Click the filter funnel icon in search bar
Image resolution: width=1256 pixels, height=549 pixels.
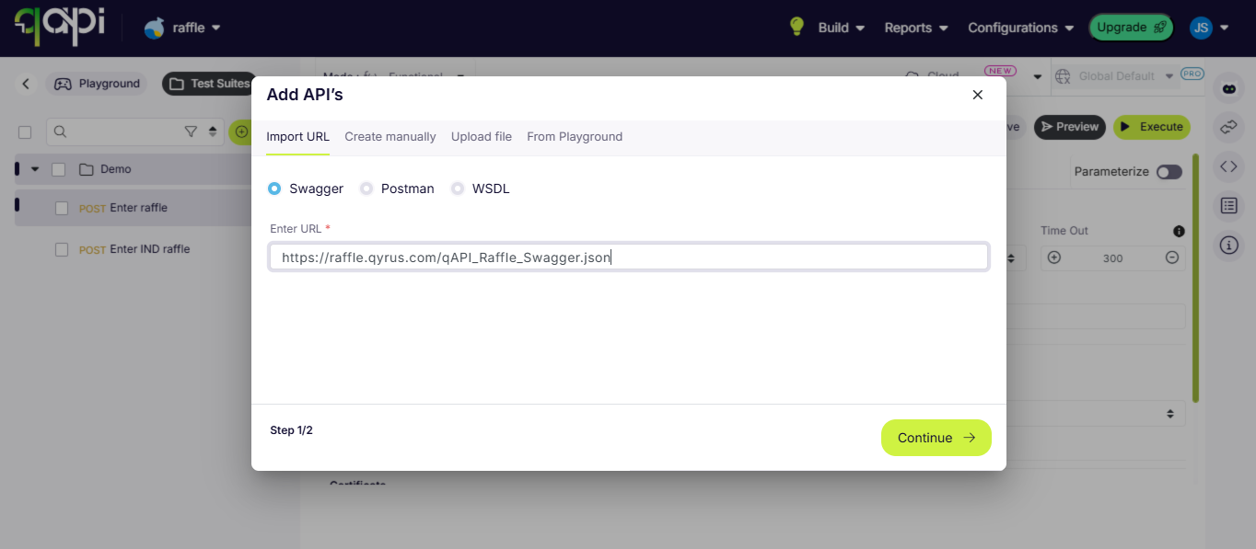(x=191, y=132)
